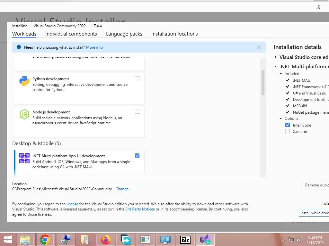Open the license link
This screenshot has width=329, height=246.
[x=72, y=204]
